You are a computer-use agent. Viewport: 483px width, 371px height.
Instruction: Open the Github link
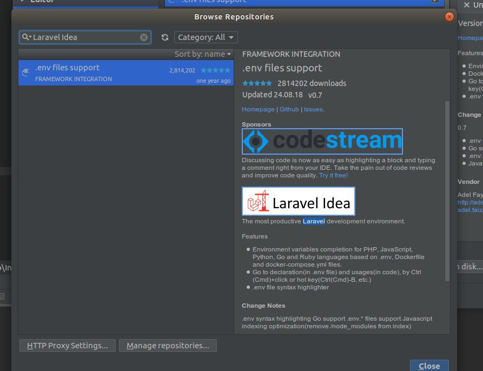tap(289, 109)
